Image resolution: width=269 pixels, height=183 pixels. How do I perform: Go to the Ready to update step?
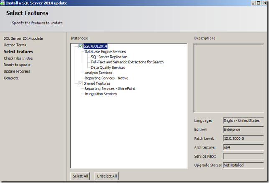17,65
